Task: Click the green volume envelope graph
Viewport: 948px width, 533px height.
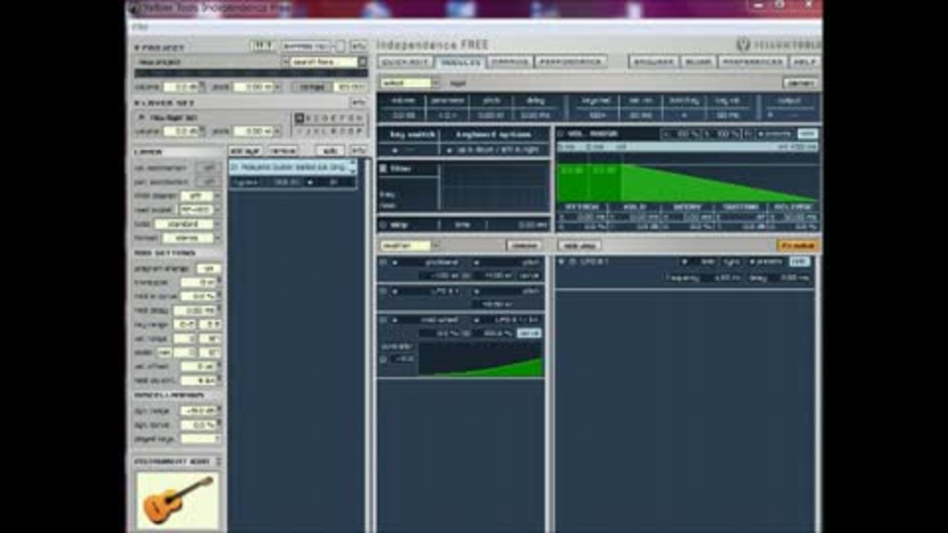Action: point(687,183)
